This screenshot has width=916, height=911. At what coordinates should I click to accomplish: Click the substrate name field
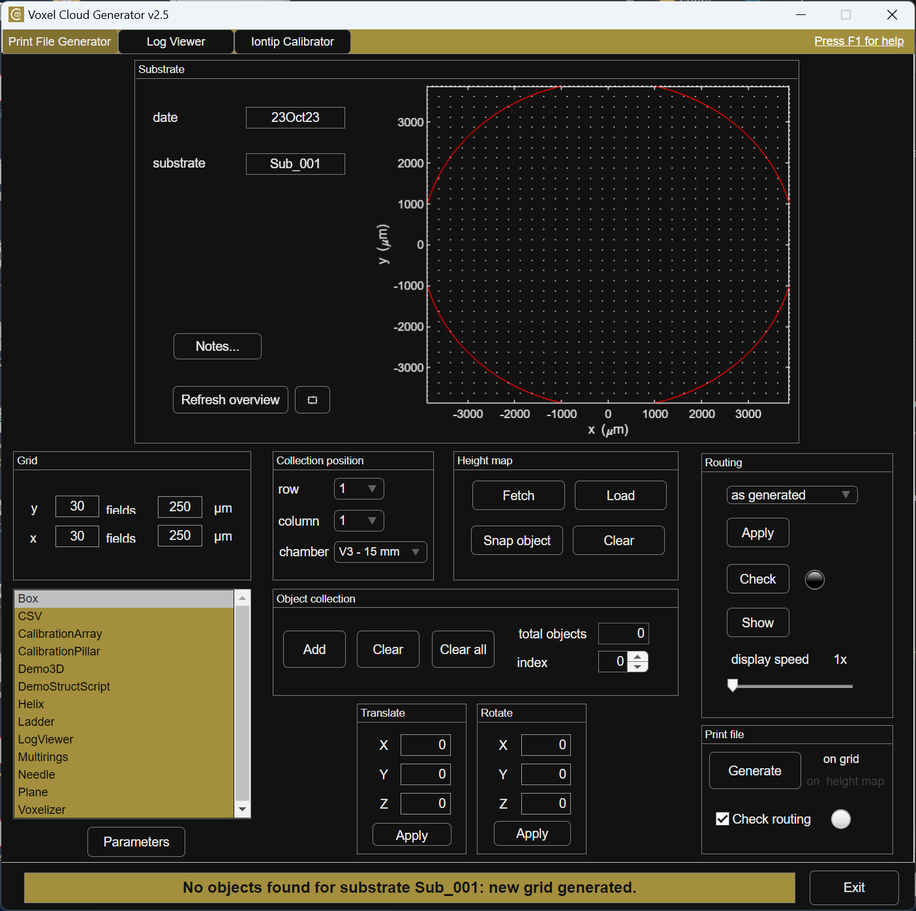[295, 164]
